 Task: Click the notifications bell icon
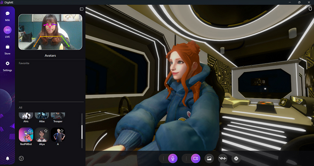pos(7,159)
